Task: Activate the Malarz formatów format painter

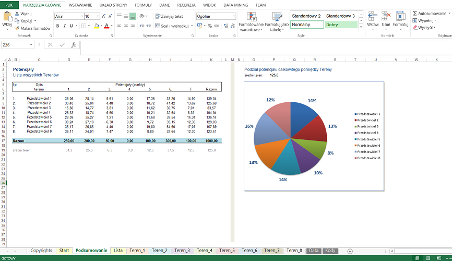Action: click(32, 28)
